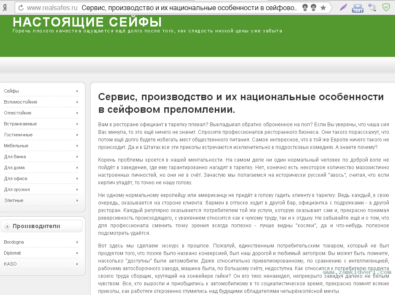Expand the arrow beside Bordogna

tap(77, 242)
